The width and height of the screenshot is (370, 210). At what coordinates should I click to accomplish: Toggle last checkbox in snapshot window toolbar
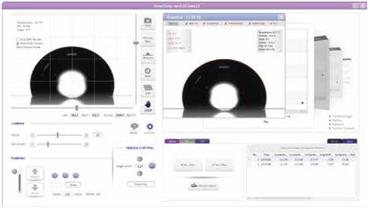[271, 23]
